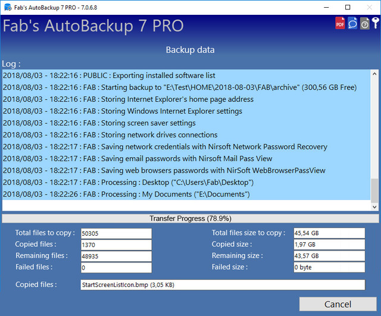This screenshot has width=381, height=316.
Task: Select log line 'Nirsoft Network Password Recovery'
Action: point(186,147)
